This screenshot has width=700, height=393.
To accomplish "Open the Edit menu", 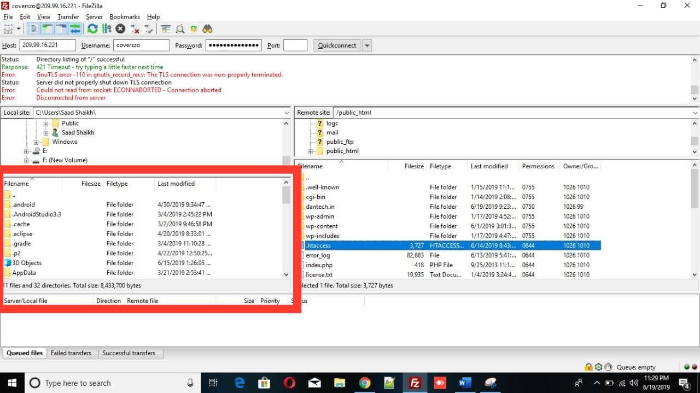I will point(25,17).
